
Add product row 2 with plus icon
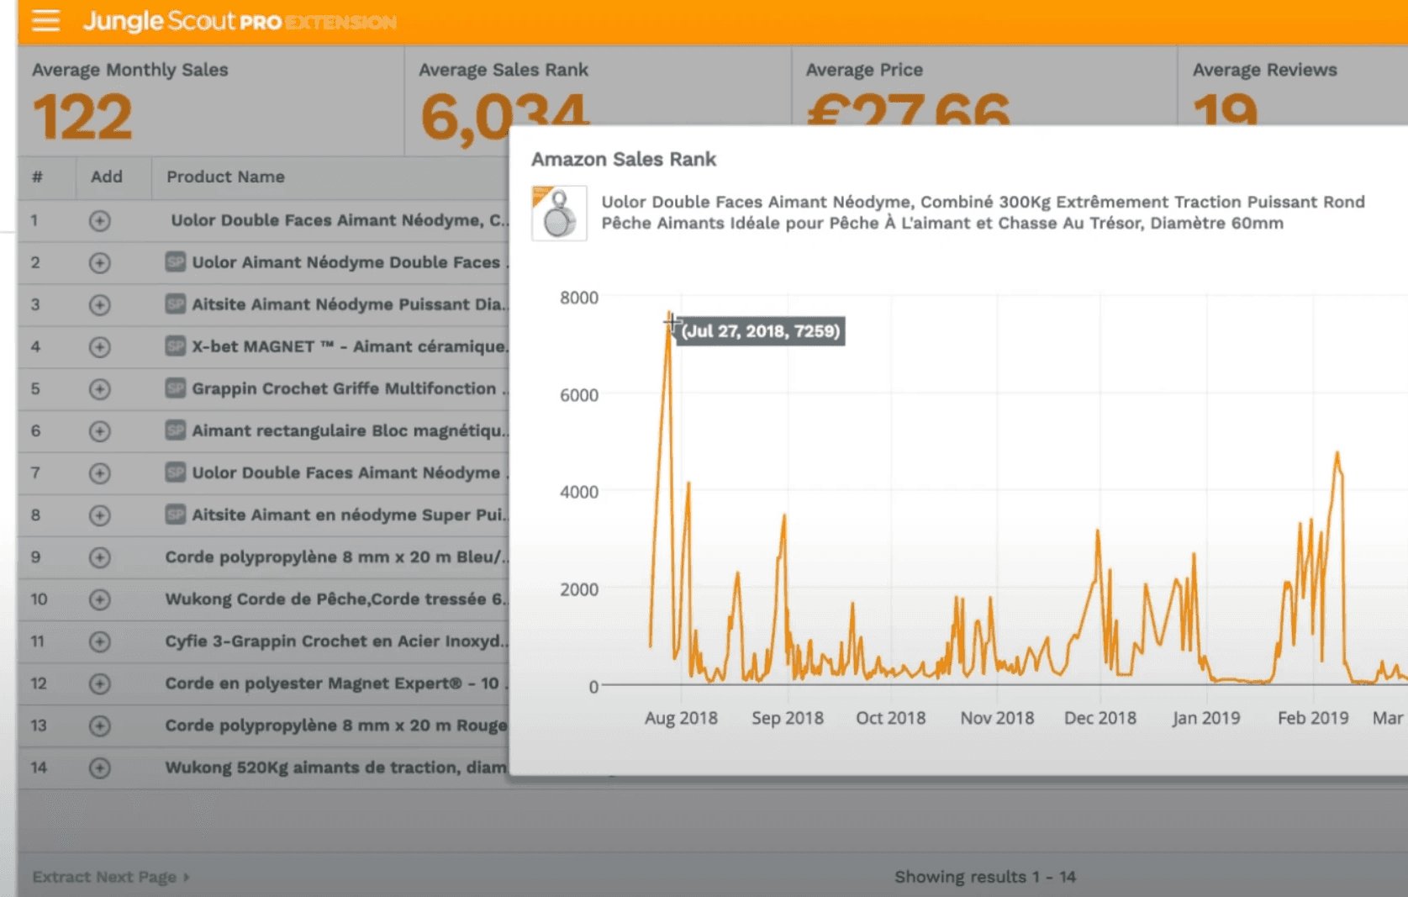coord(99,262)
